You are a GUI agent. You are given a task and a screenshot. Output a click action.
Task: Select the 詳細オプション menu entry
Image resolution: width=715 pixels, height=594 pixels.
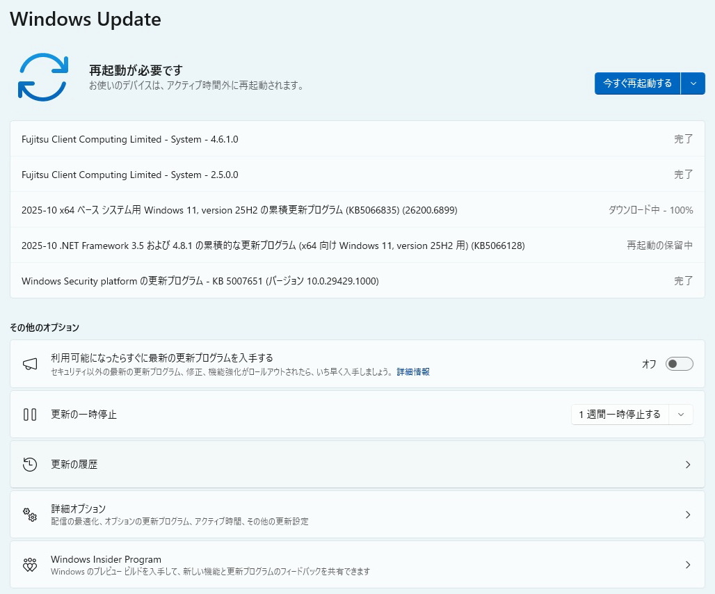tap(79, 509)
